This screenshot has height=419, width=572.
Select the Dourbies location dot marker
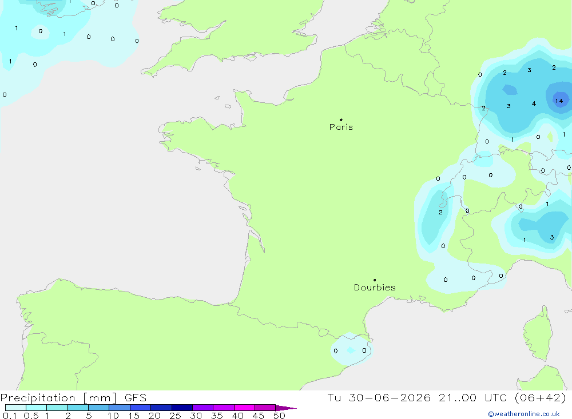click(375, 280)
